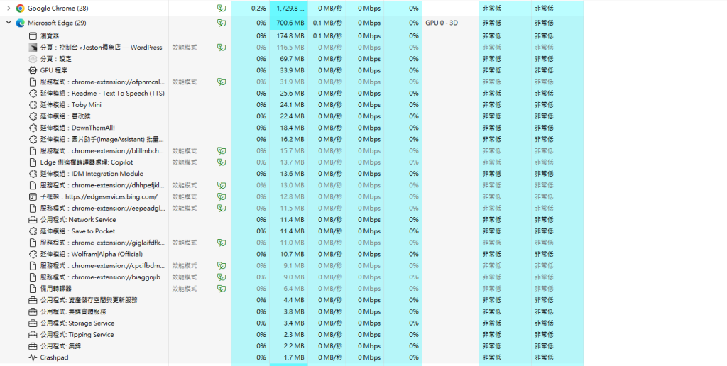Viewport: 727px width, 366px height.
Task: Click the window icon beside 瀏覽器
Action: coord(33,36)
